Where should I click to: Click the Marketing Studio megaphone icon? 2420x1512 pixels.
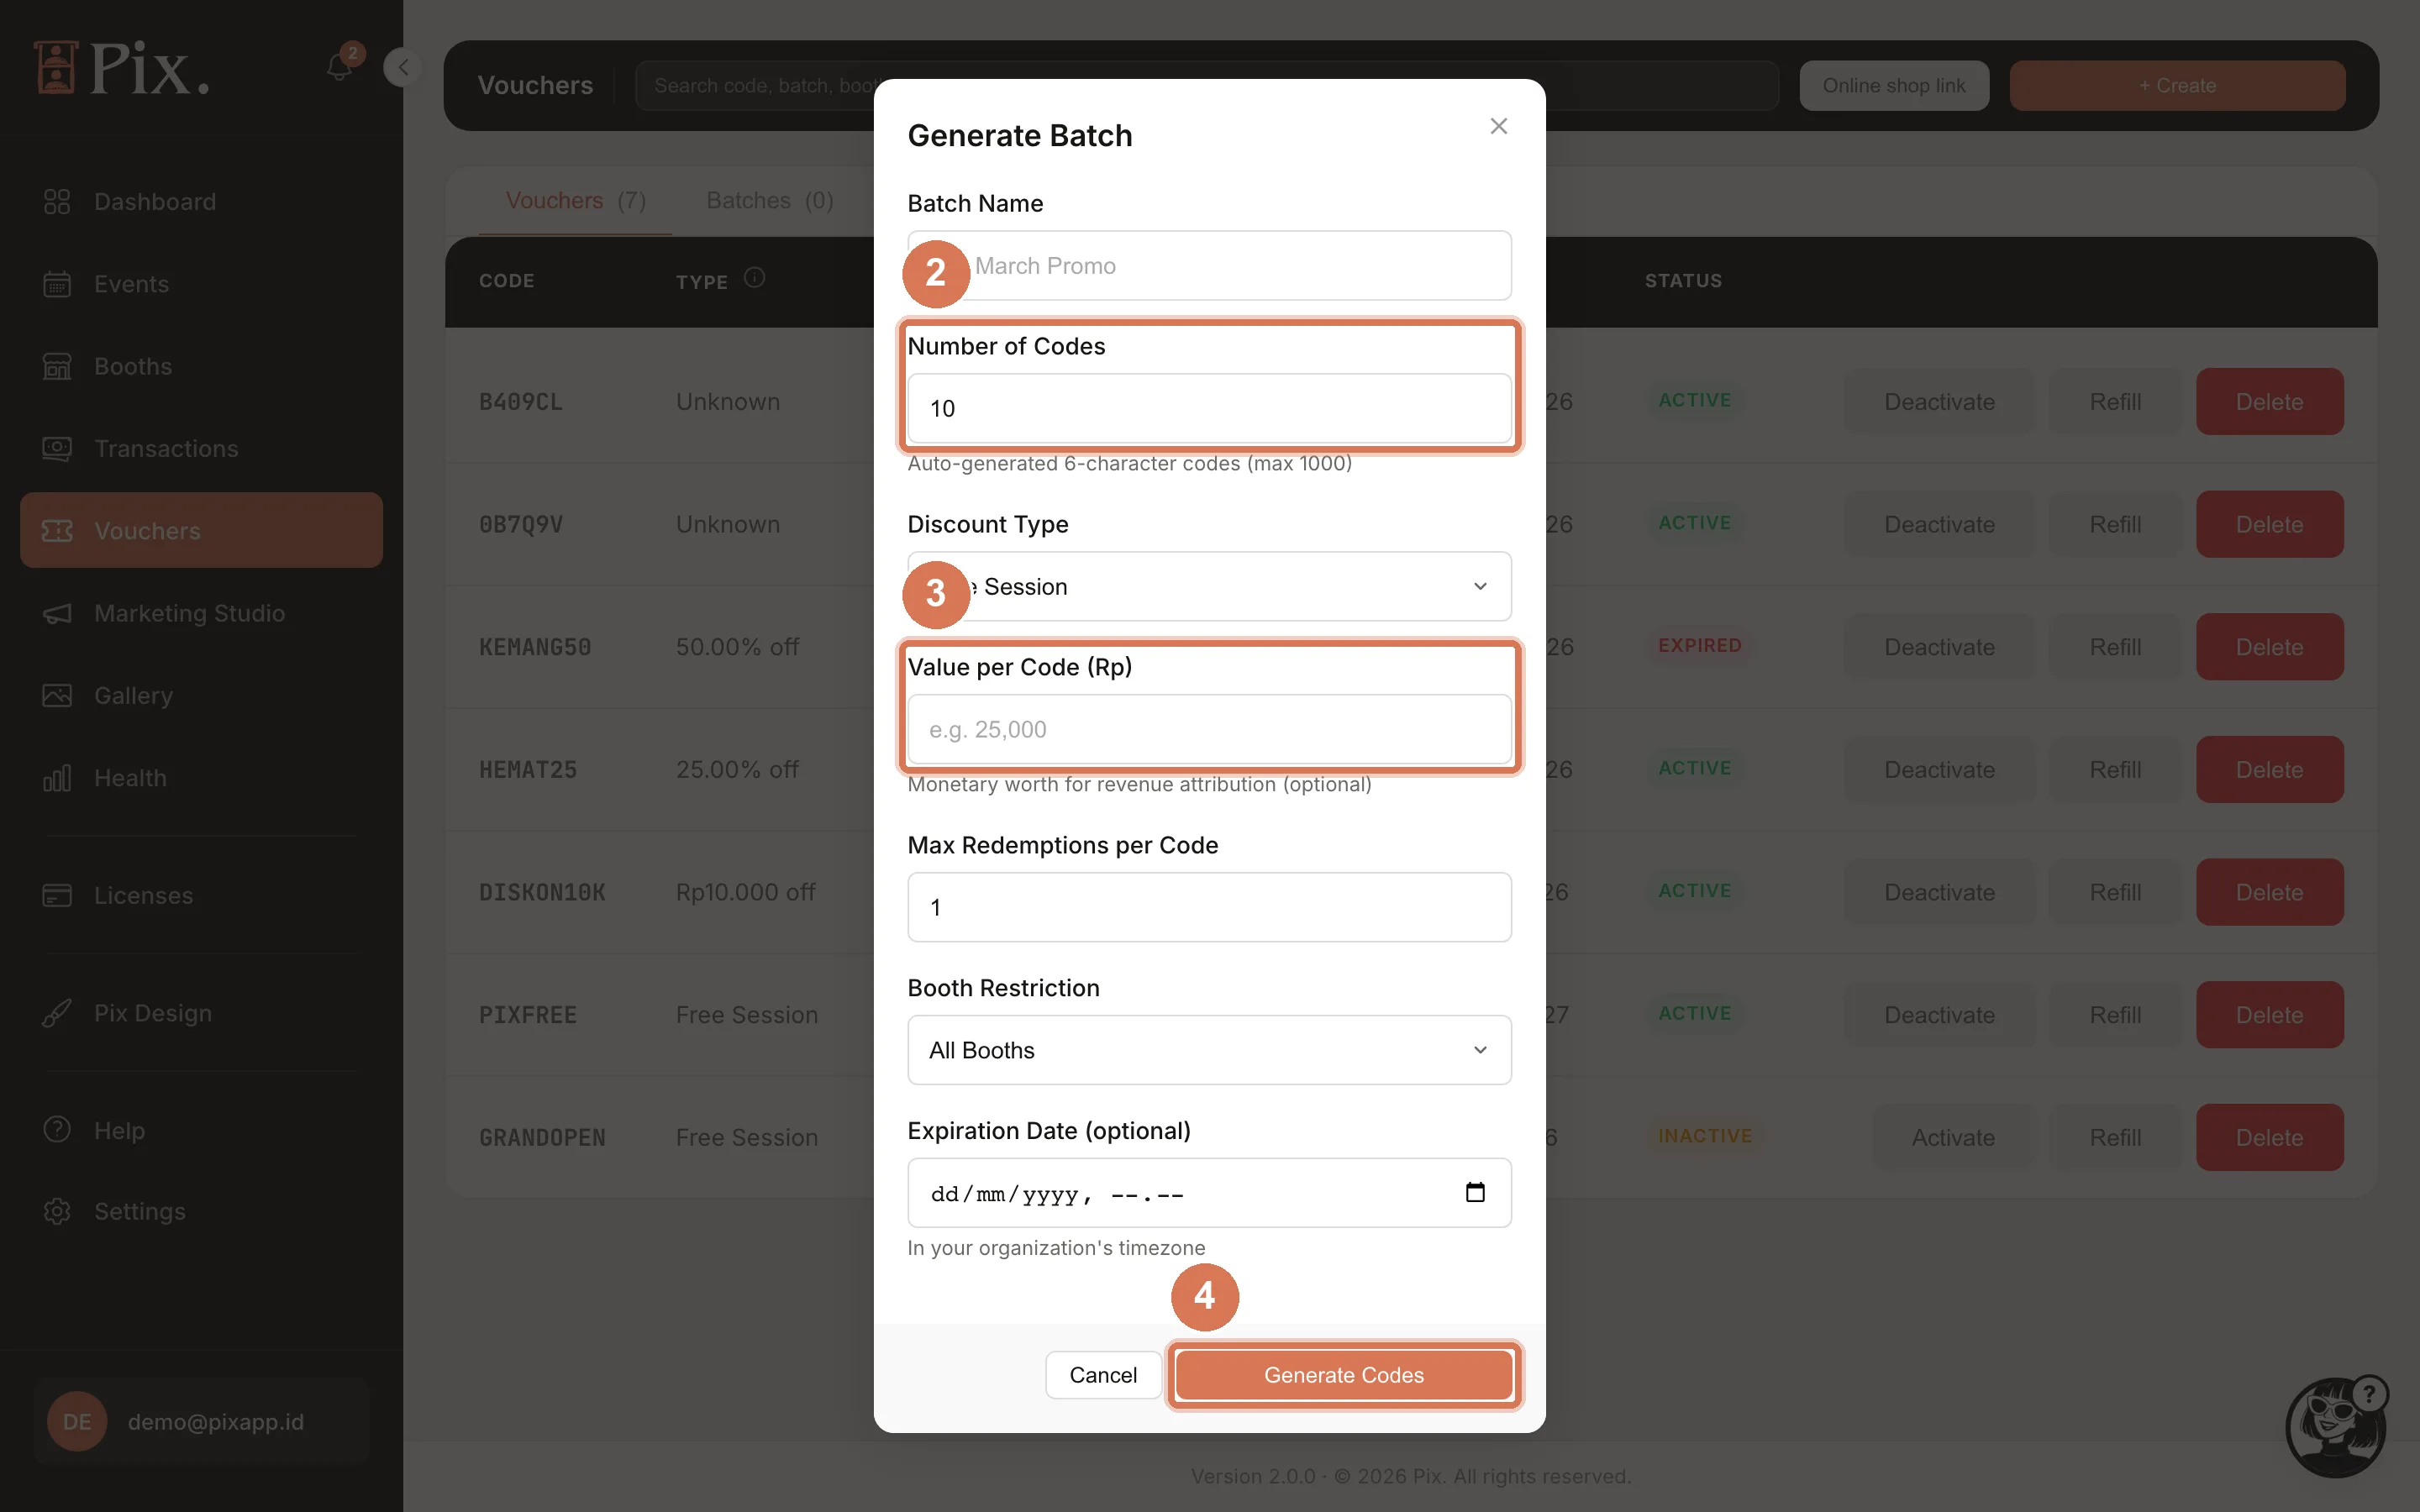coord(57,613)
